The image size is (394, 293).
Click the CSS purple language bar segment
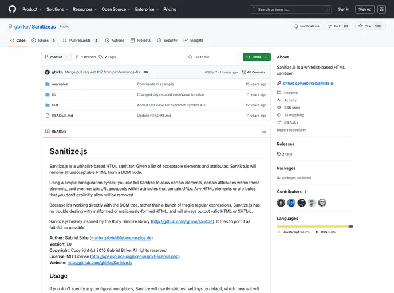tap(351, 227)
